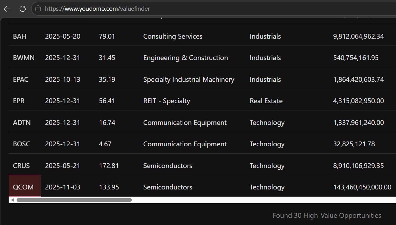Click the site info lock icon

point(38,9)
